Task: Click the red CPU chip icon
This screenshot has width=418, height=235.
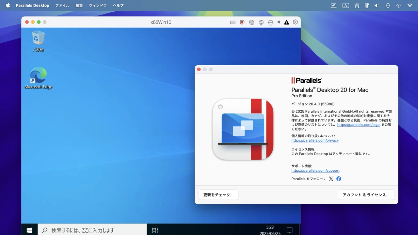Action: click(x=242, y=22)
